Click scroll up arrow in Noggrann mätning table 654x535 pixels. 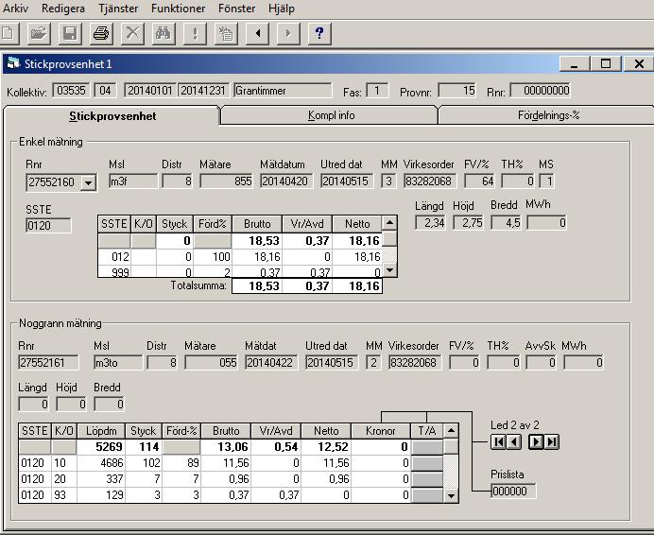(451, 430)
